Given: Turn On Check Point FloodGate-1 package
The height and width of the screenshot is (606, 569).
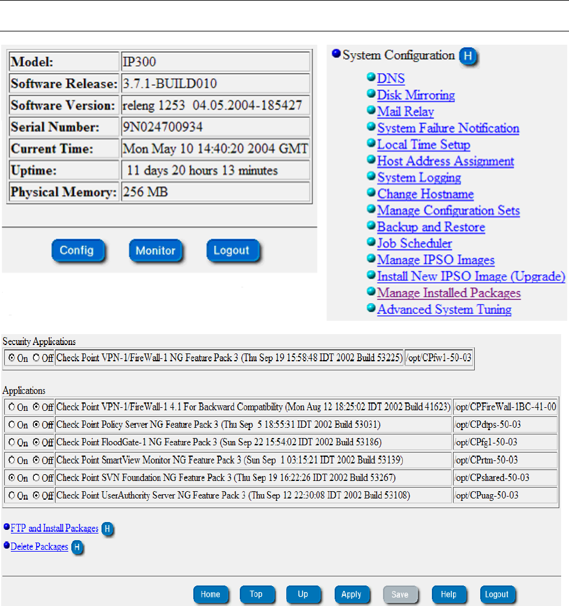Looking at the screenshot, I should coord(11,442).
